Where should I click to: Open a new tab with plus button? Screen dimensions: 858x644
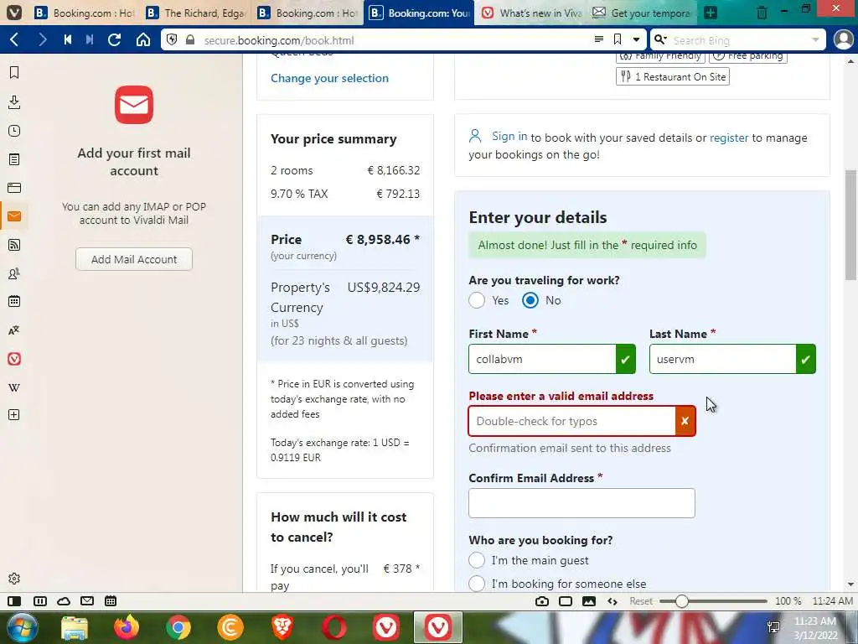pos(711,13)
